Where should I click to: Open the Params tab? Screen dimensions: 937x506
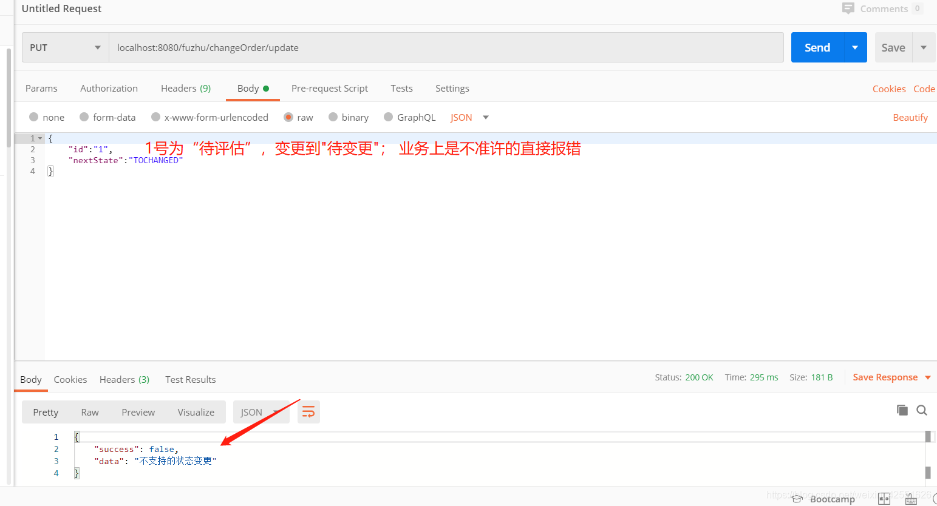tap(41, 88)
